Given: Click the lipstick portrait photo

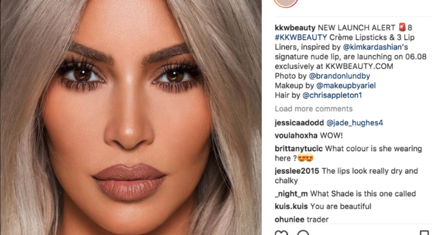Looking at the screenshot, I should pyautogui.click(x=130, y=117).
